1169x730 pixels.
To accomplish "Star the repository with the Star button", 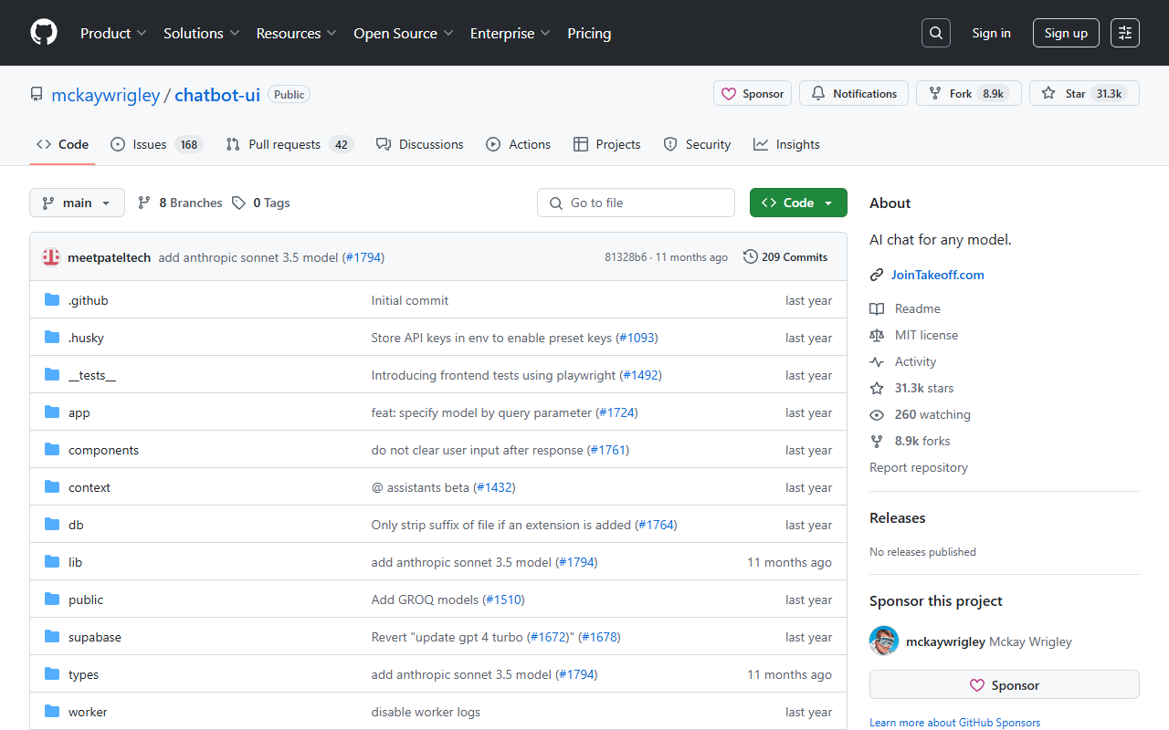I will click(1084, 93).
